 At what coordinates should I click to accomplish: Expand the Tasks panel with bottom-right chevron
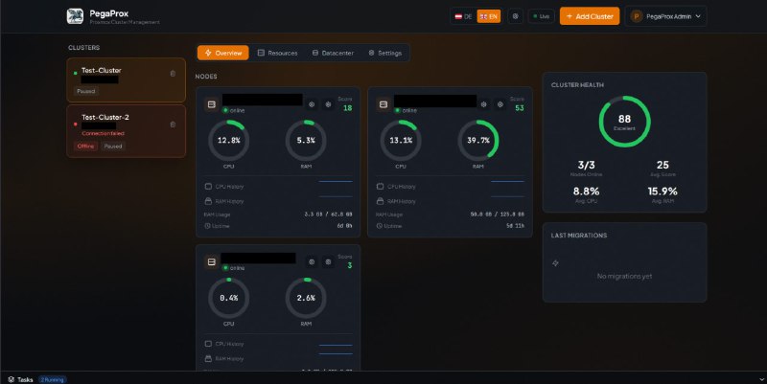pos(761,379)
